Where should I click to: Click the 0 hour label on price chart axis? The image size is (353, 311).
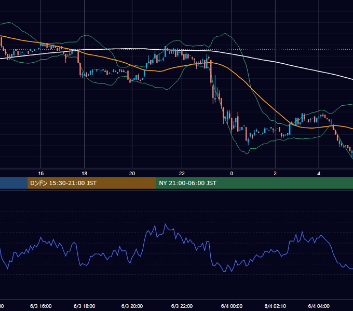point(232,174)
